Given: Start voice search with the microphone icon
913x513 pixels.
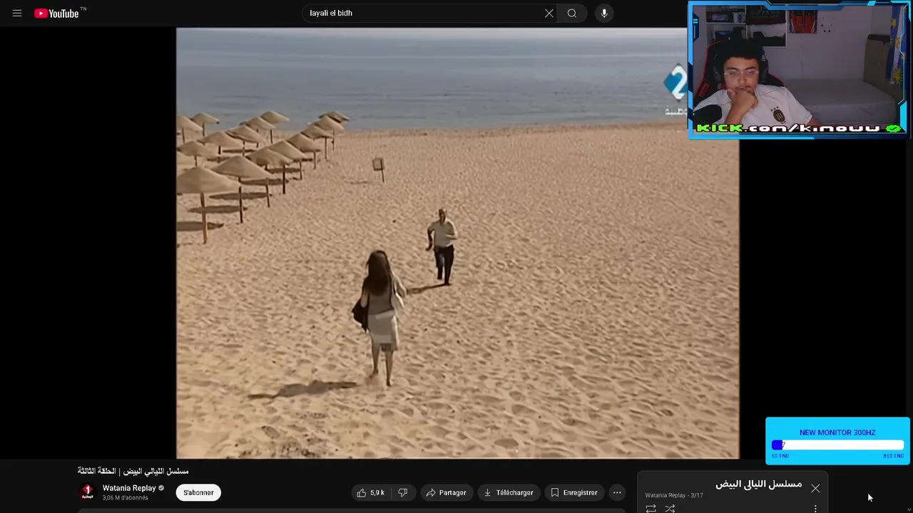Looking at the screenshot, I should pyautogui.click(x=604, y=13).
